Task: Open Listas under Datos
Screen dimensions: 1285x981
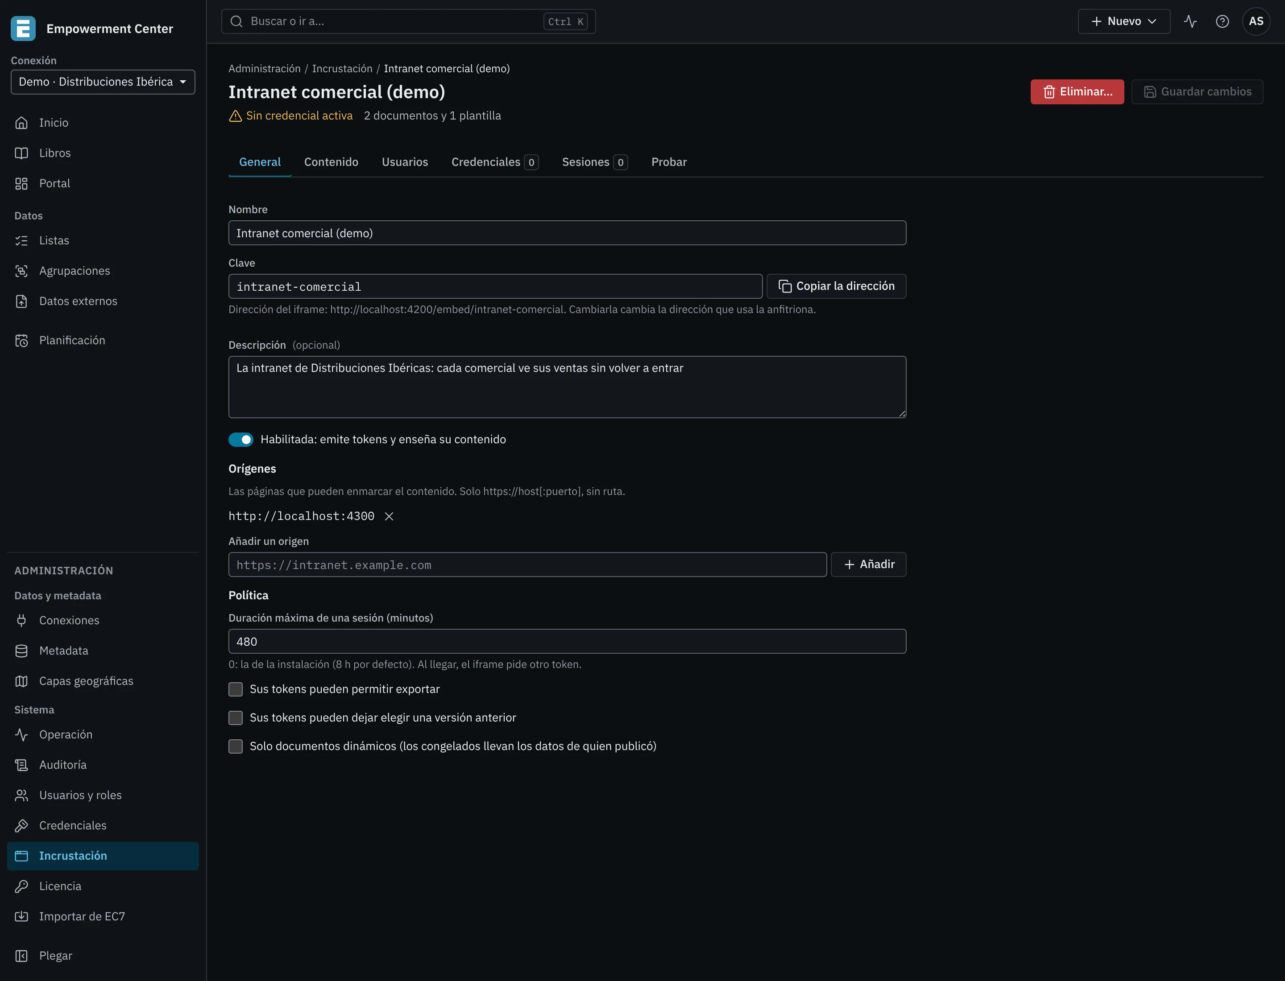Action: [x=103, y=241]
